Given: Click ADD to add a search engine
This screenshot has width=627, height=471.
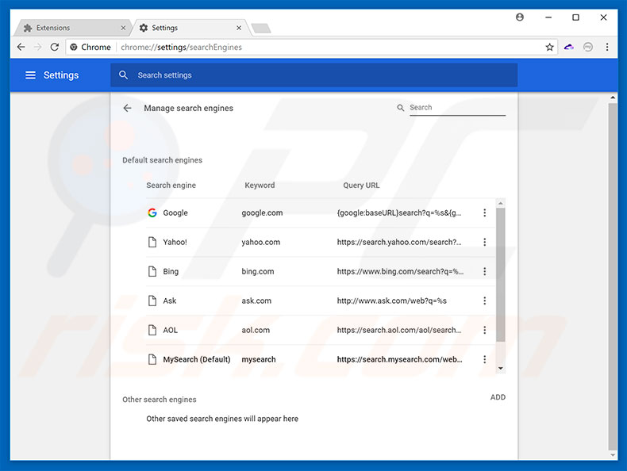Looking at the screenshot, I should (498, 397).
